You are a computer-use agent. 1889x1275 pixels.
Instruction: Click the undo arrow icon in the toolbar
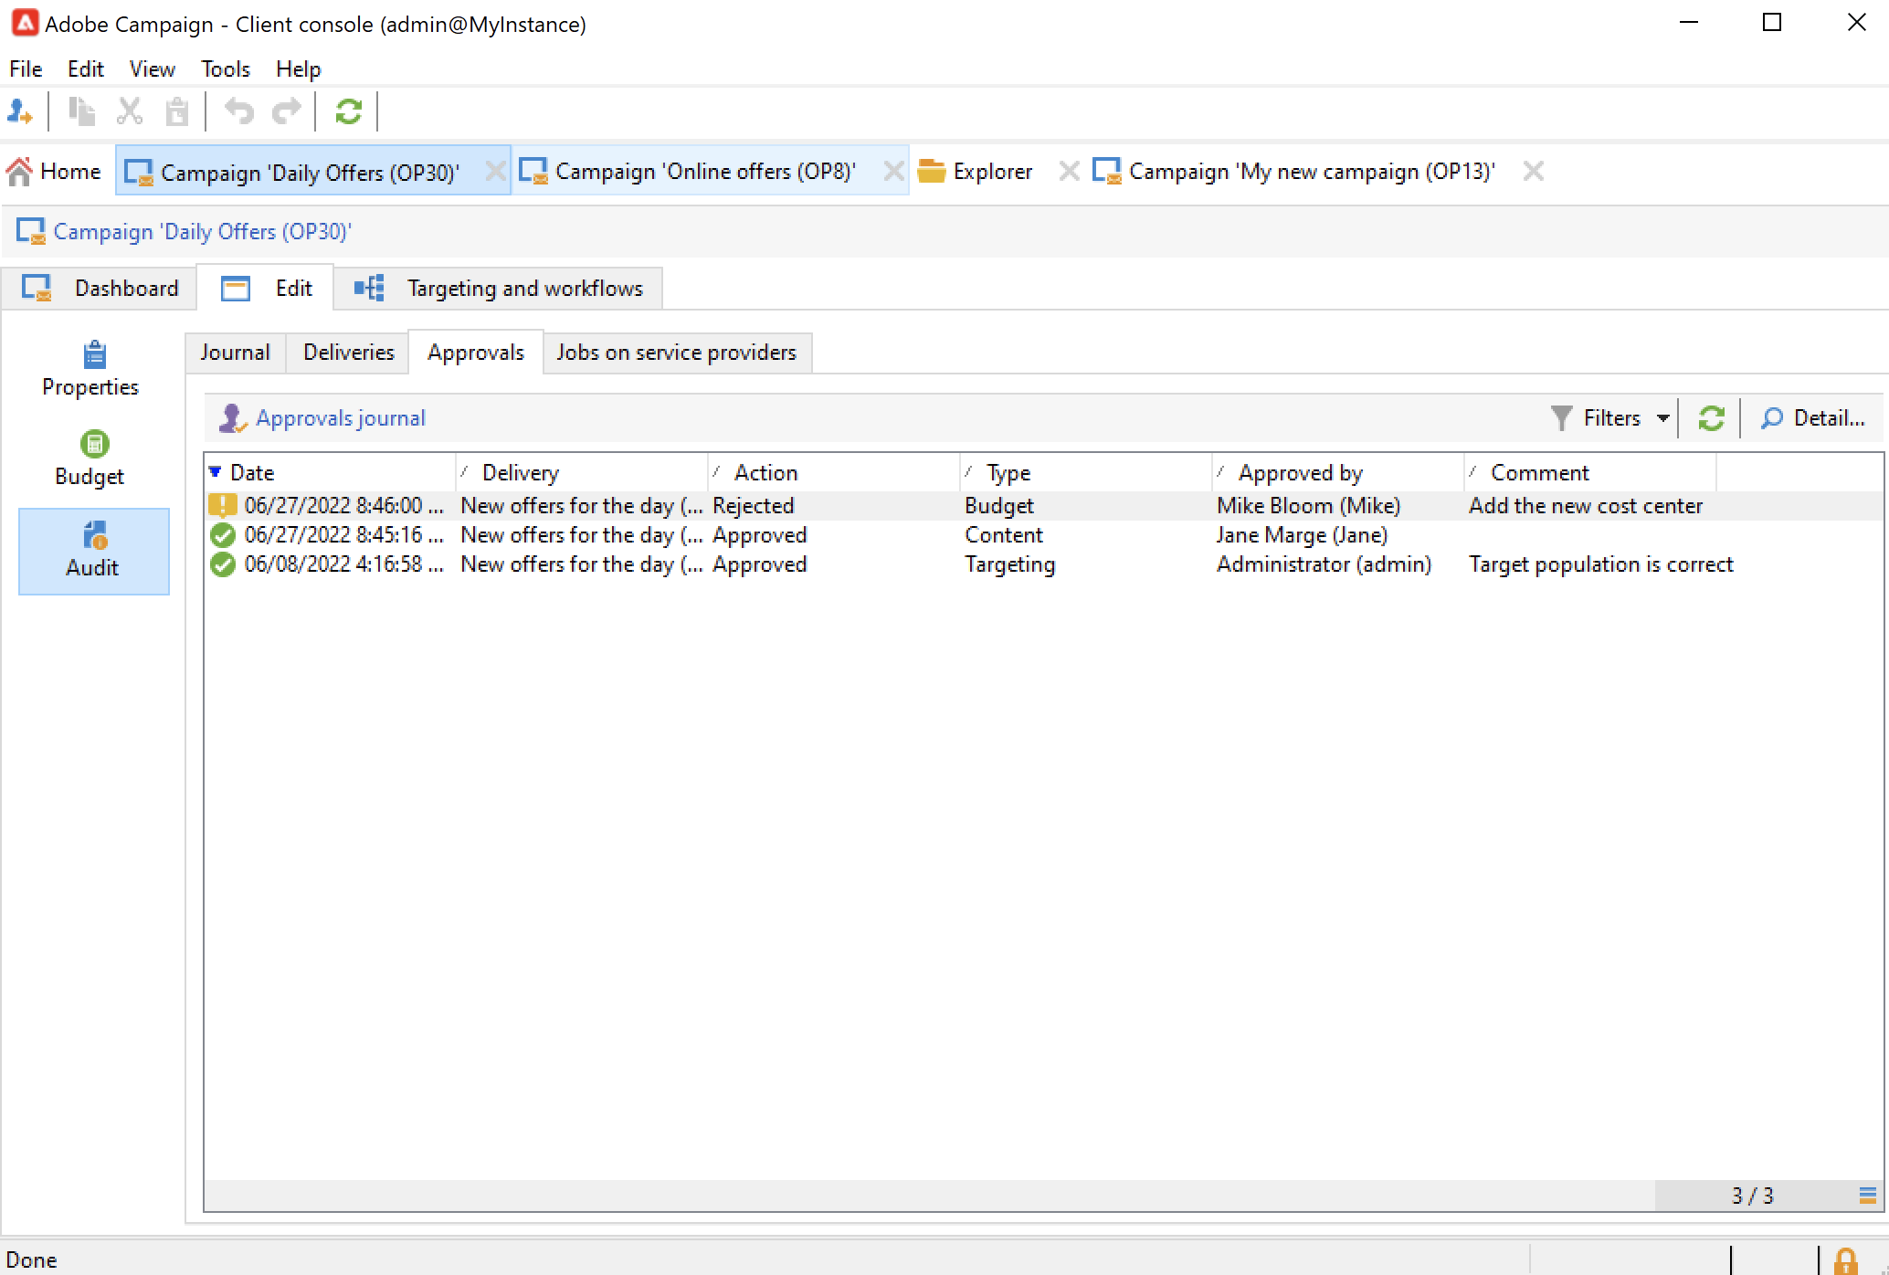click(239, 111)
